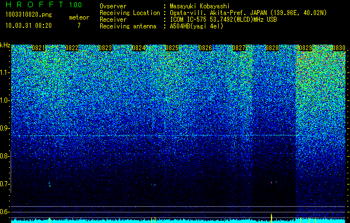Select the 0823 time marker
The height and width of the screenshot is (223, 350).
pos(105,48)
